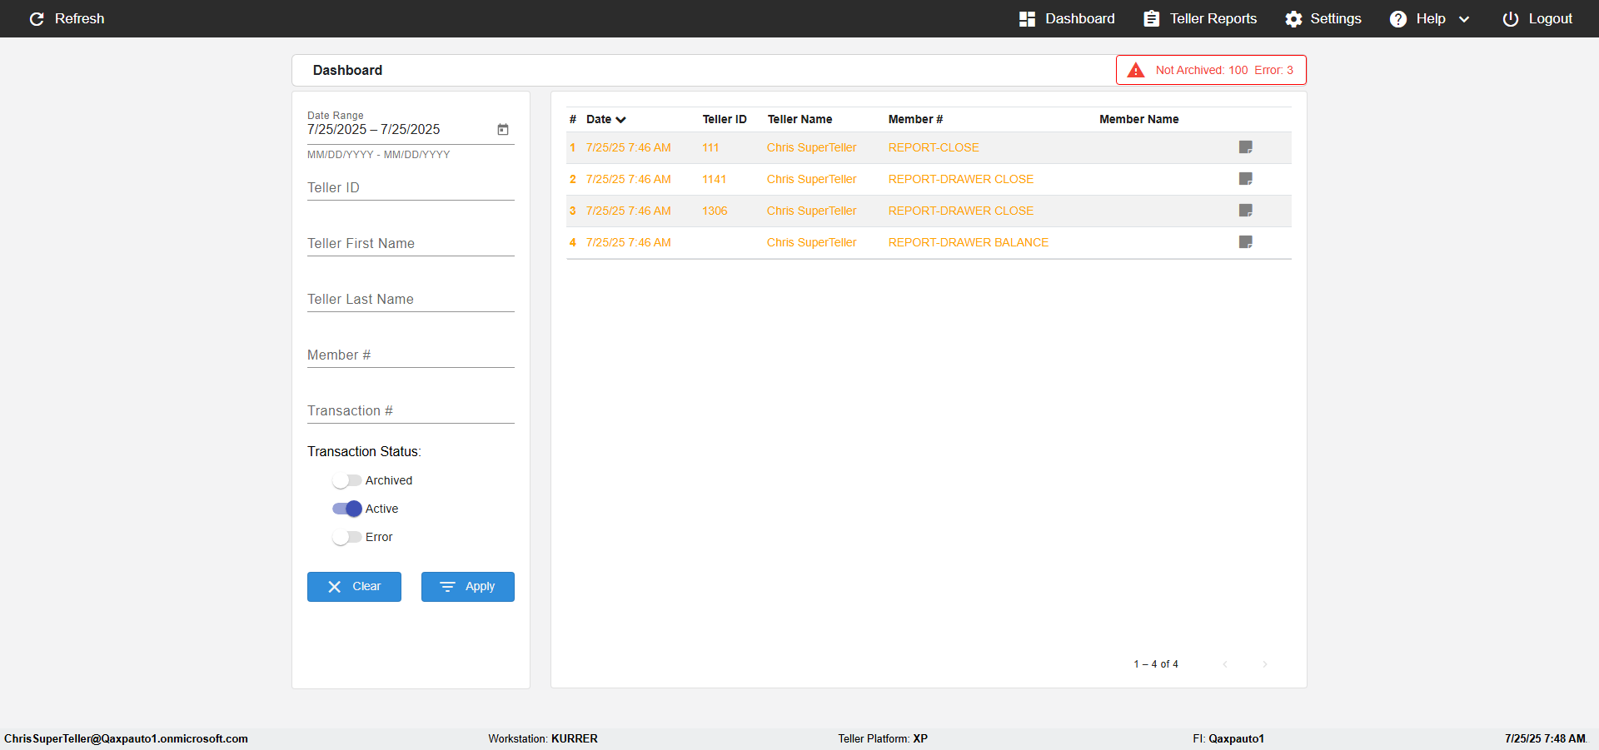Click the Teller ID input field

coord(411,187)
